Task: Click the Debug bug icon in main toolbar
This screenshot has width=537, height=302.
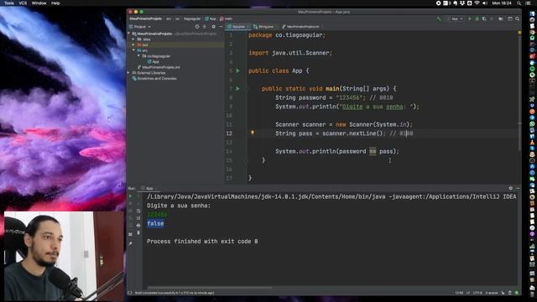Action: point(477,18)
